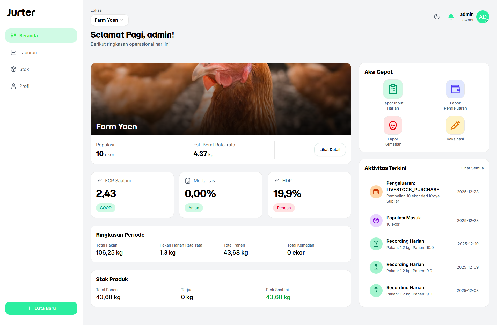The height and width of the screenshot is (325, 497).
Task: Toggle dark mode with moon icon
Action: [x=437, y=17]
